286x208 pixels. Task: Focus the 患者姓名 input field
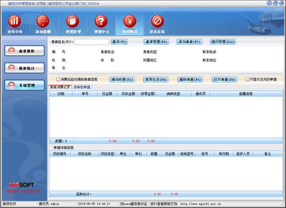tap(92, 42)
